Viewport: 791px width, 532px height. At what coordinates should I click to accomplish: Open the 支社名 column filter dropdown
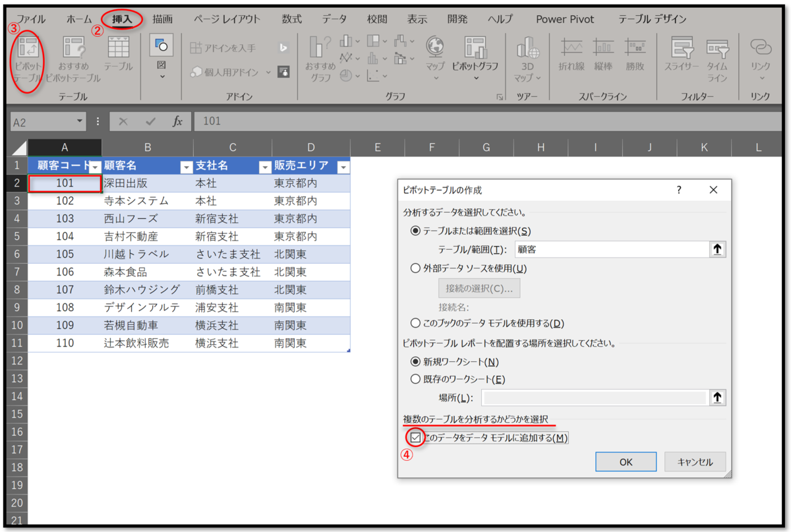coord(264,167)
